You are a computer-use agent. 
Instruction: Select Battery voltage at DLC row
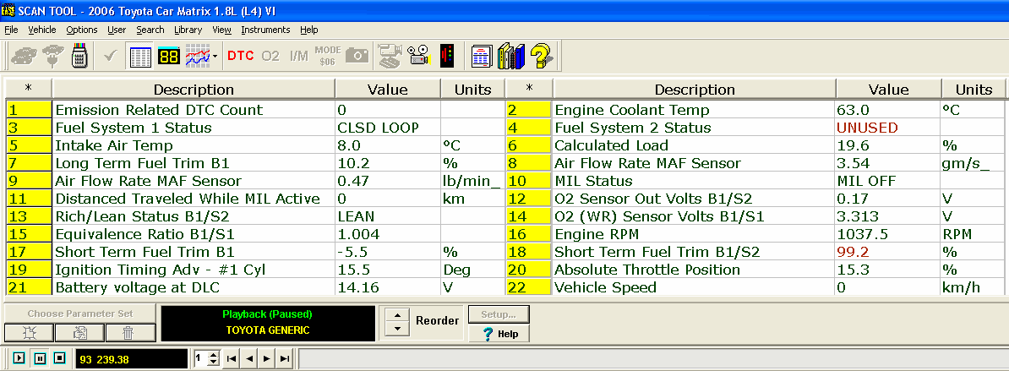pyautogui.click(x=255, y=287)
